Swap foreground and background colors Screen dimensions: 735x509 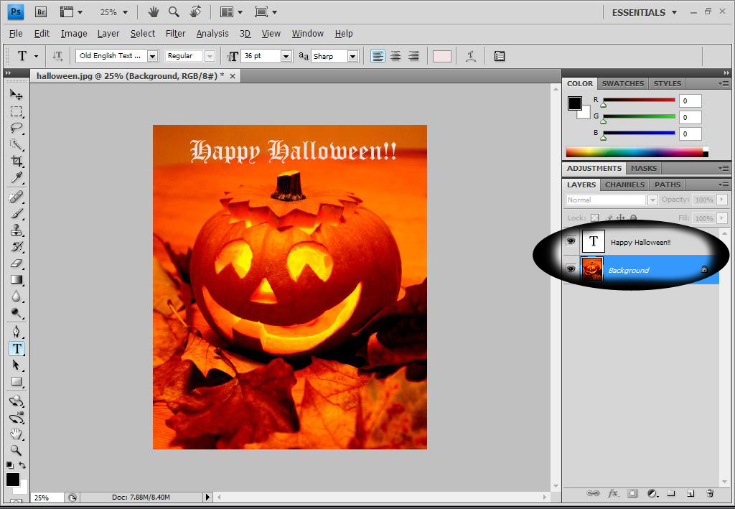22,465
